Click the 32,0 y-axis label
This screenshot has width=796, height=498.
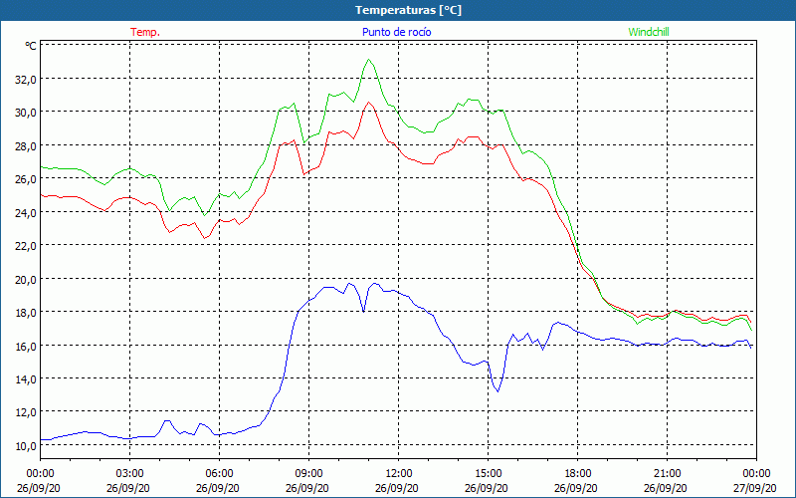tap(26, 80)
